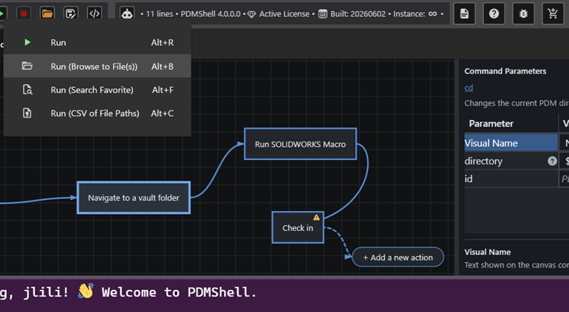The width and height of the screenshot is (569, 312).
Task: Click the open-folder icon for Browse to File(s)
Action: 27,66
